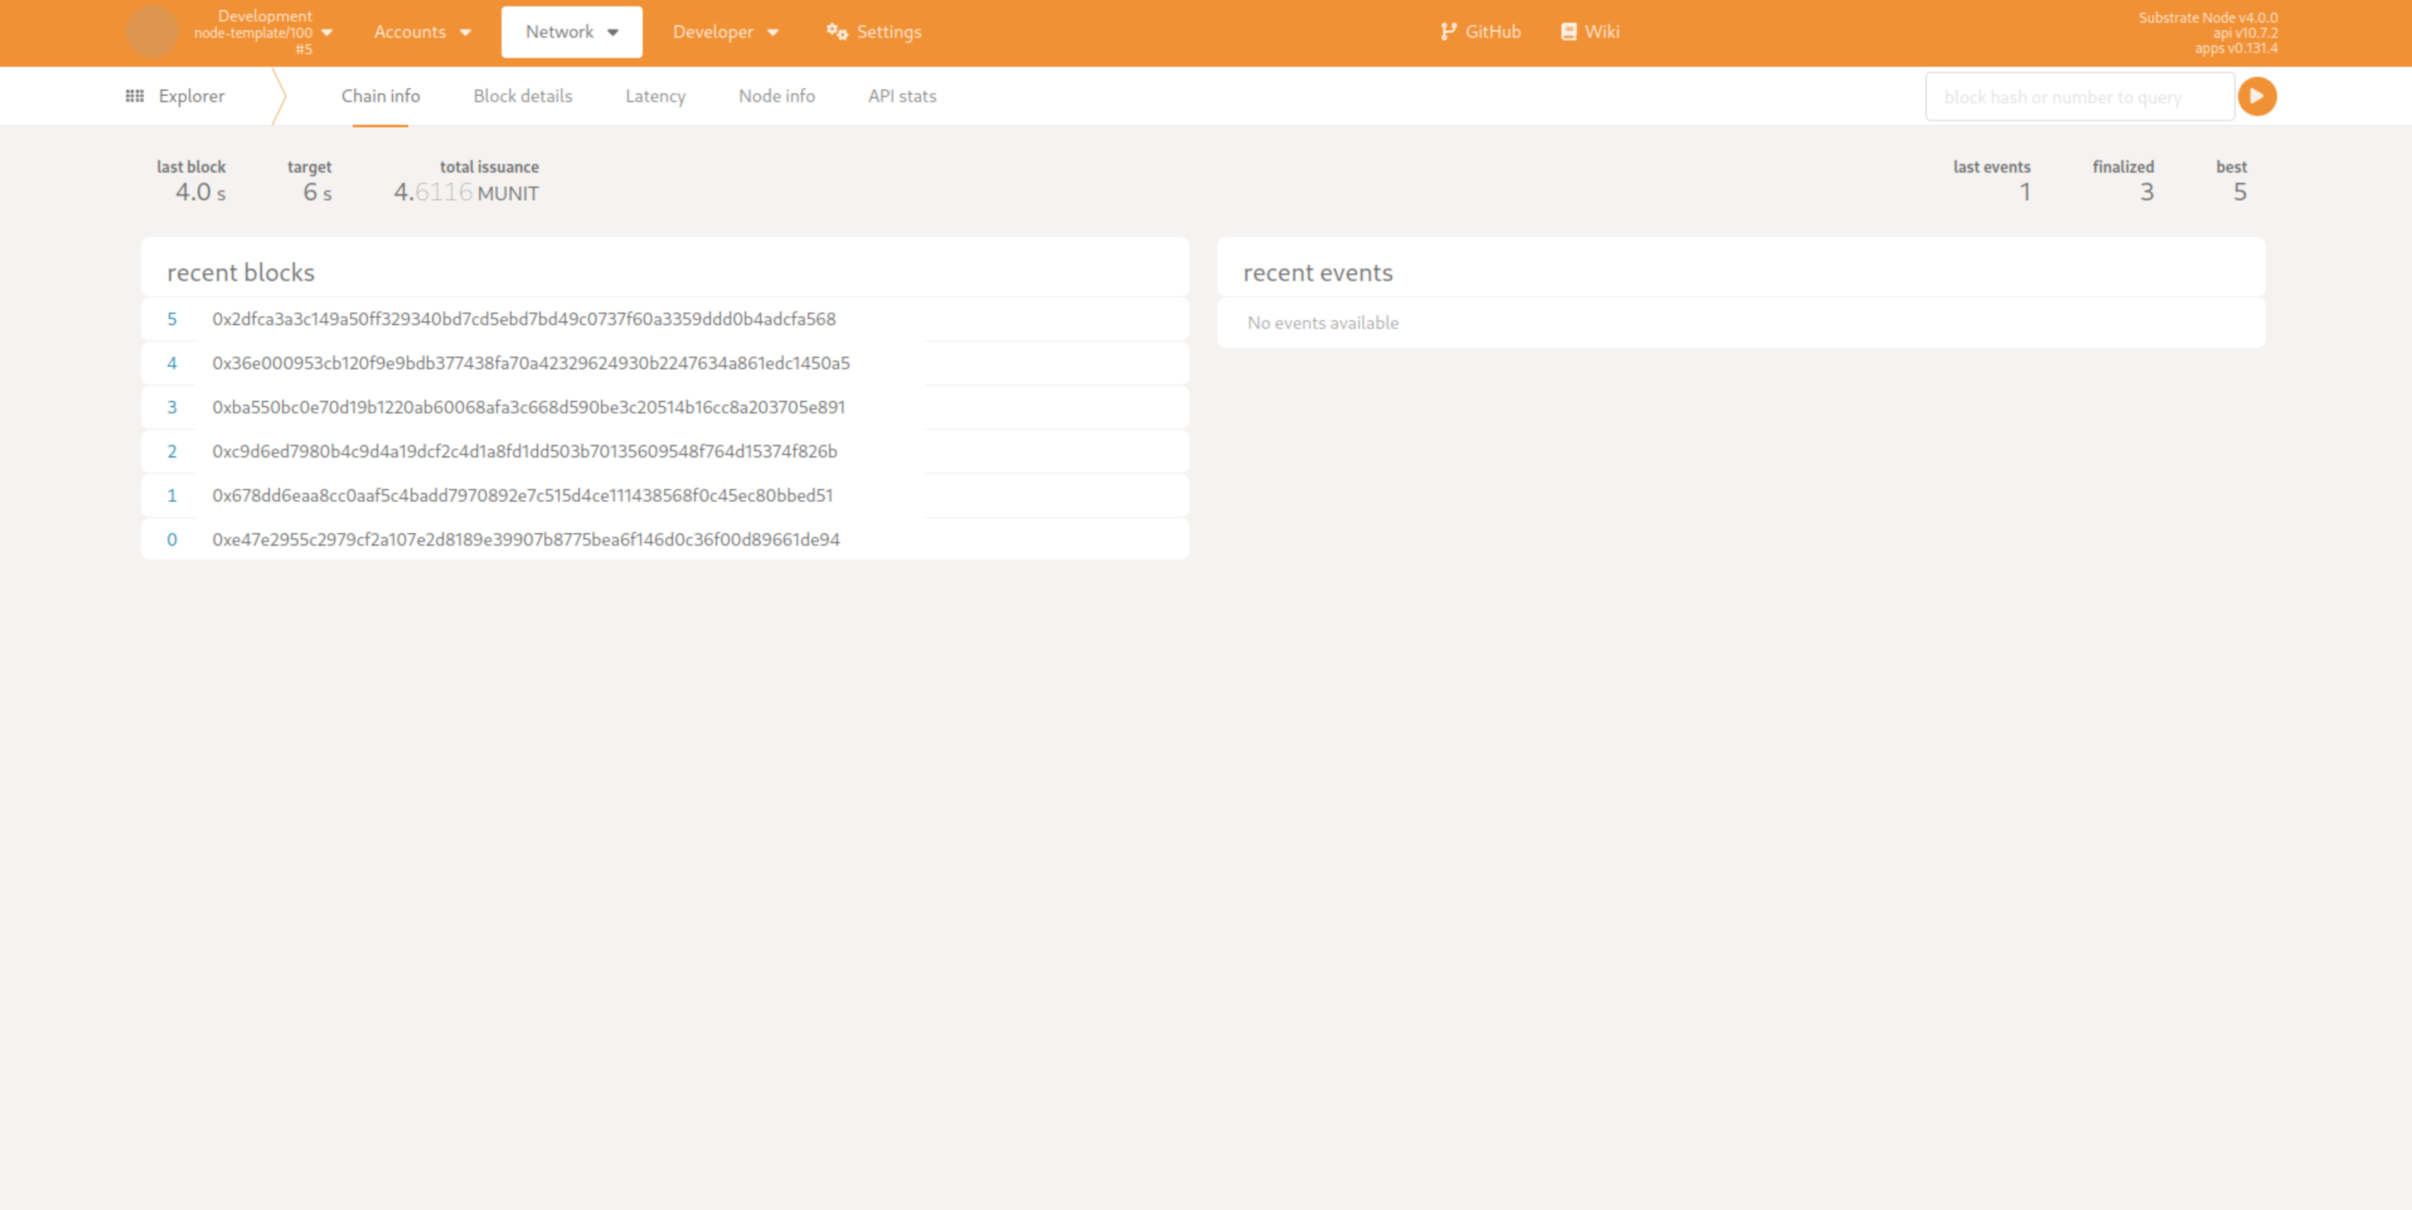The height and width of the screenshot is (1210, 2412).
Task: Open genesis block 0 link
Action: tap(172, 539)
